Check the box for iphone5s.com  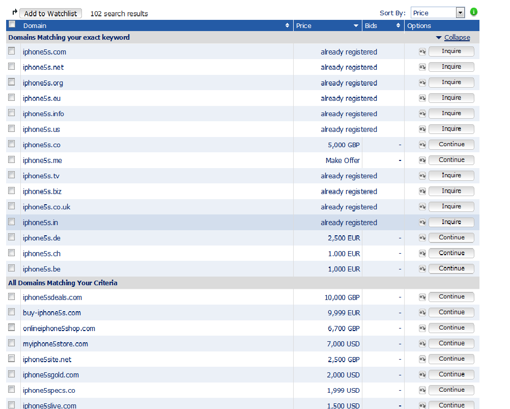[x=12, y=51]
